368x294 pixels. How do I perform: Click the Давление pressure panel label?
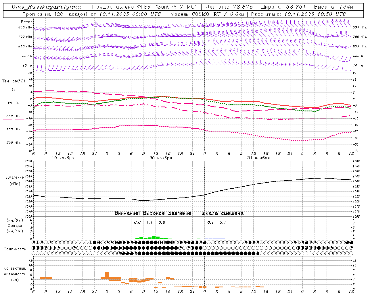click(x=15, y=177)
